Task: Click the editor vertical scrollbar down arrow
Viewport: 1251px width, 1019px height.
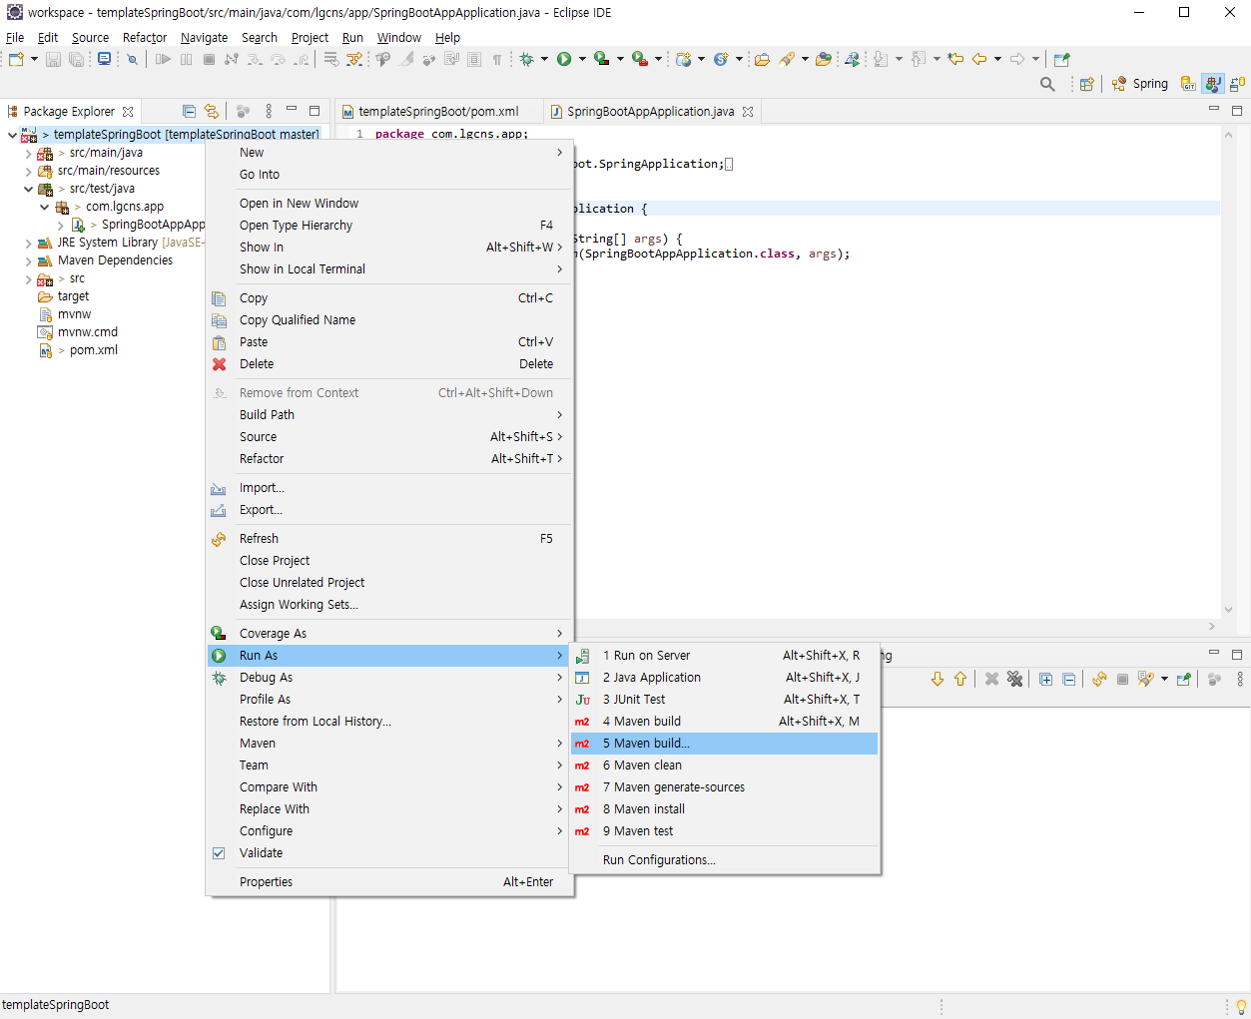Action: point(1228,610)
